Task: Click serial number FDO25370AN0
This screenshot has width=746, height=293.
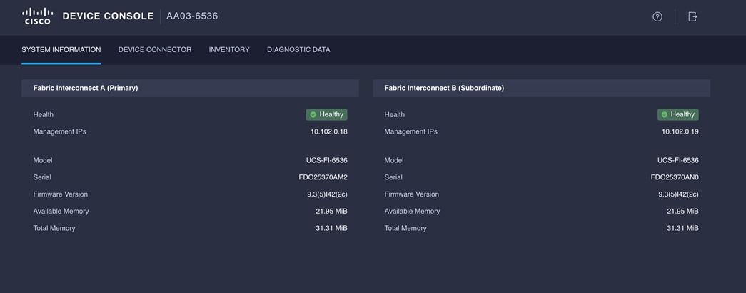Action: click(675, 177)
